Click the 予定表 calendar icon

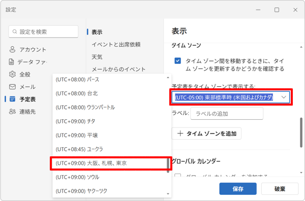pos(12,99)
